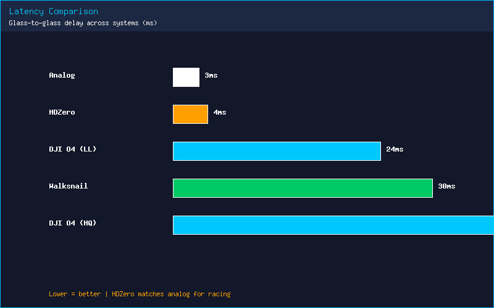The width and height of the screenshot is (494, 308).
Task: Click the blue DJI O4 (LL) bar
Action: pos(277,151)
